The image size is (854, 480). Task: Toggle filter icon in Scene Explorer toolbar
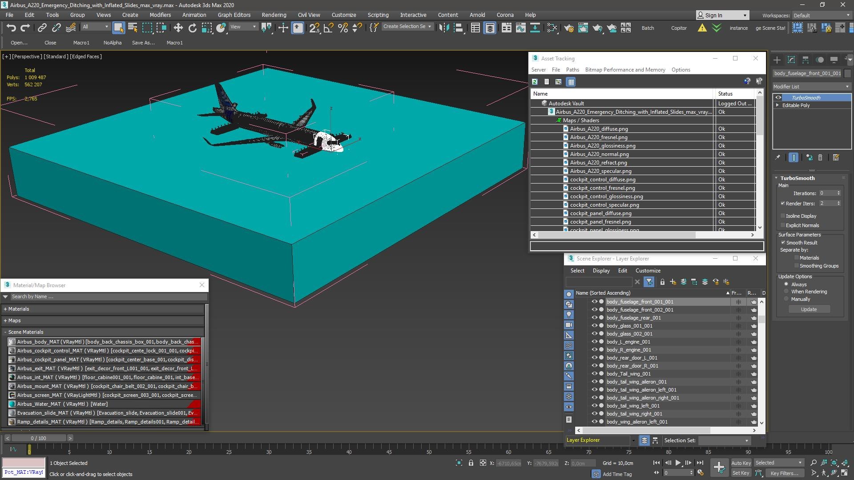click(x=649, y=282)
